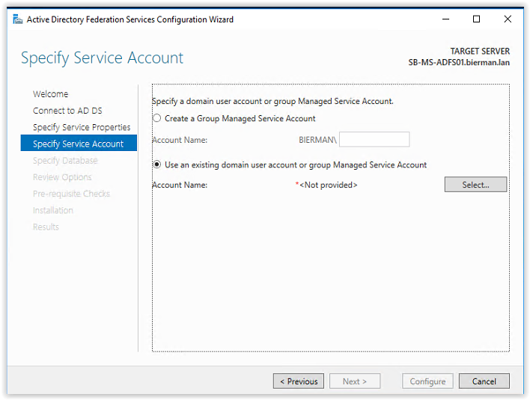Click the <Not provided> account name text

(328, 185)
